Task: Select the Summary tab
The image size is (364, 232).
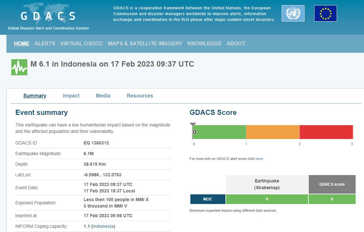Action: [x=35, y=96]
